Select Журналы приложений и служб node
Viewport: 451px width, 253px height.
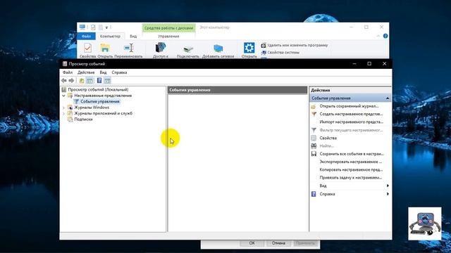[x=104, y=113]
